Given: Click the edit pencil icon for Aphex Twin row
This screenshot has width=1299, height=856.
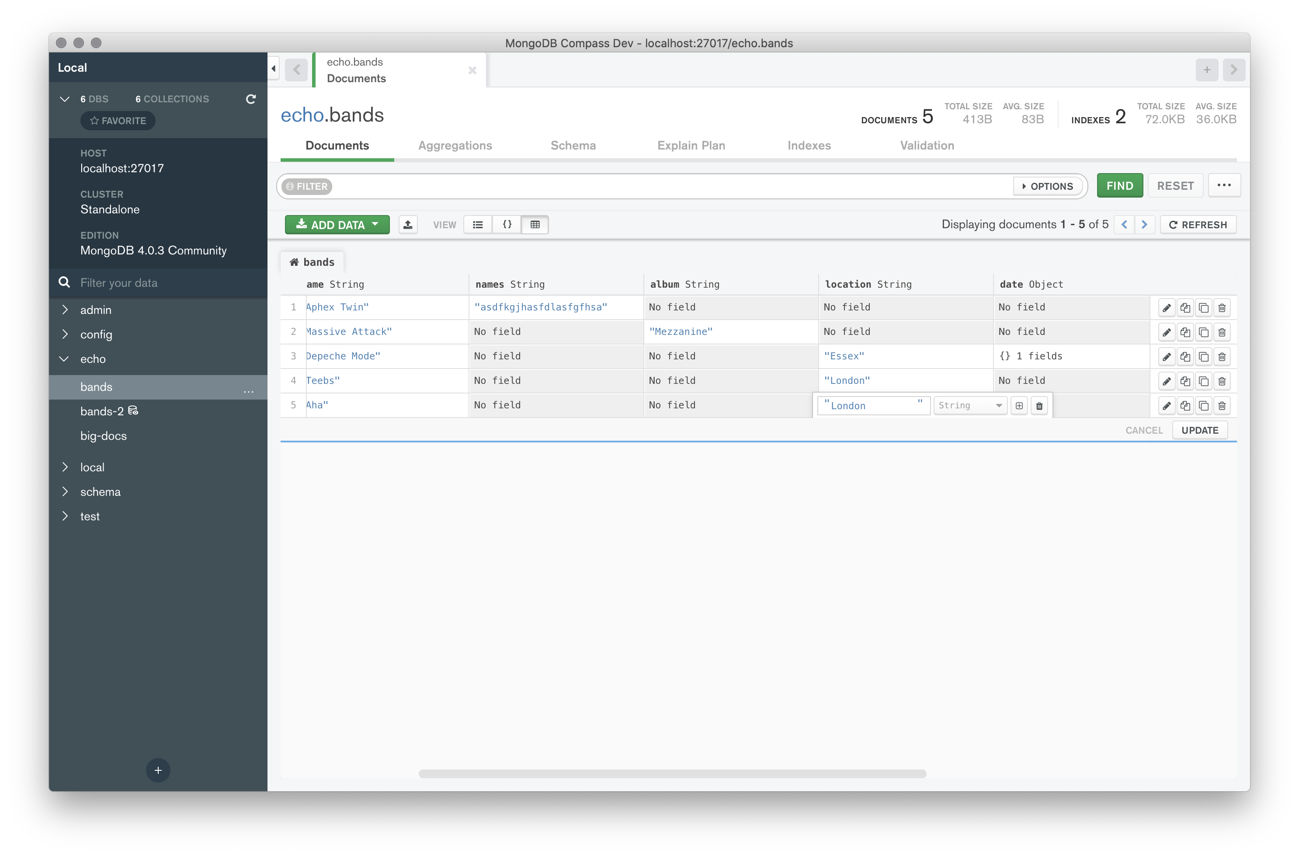Looking at the screenshot, I should (x=1167, y=308).
